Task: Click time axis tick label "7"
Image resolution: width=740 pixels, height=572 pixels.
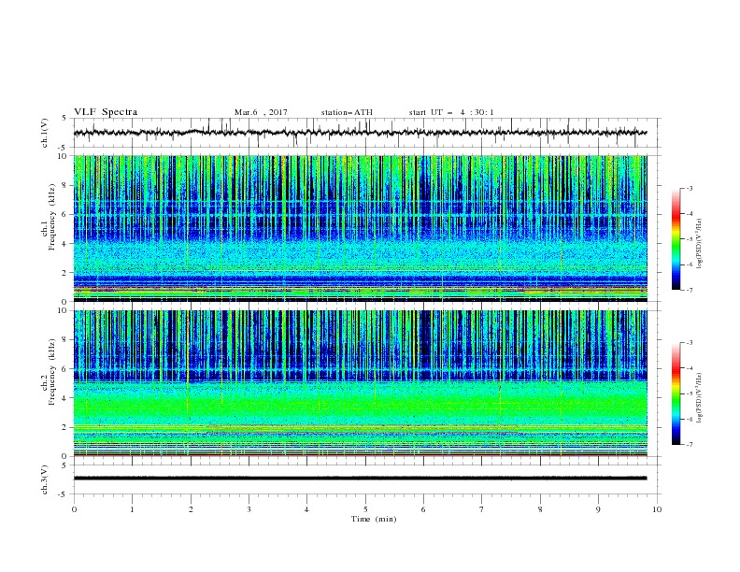Action: tap(482, 509)
